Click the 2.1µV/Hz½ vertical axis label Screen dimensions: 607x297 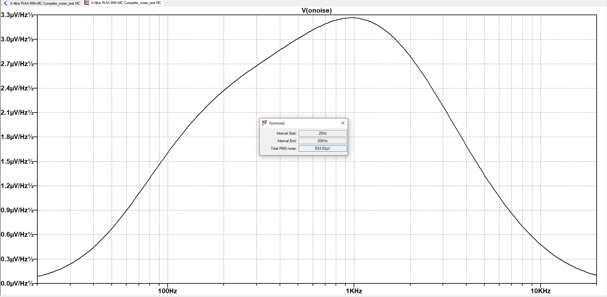(17, 112)
